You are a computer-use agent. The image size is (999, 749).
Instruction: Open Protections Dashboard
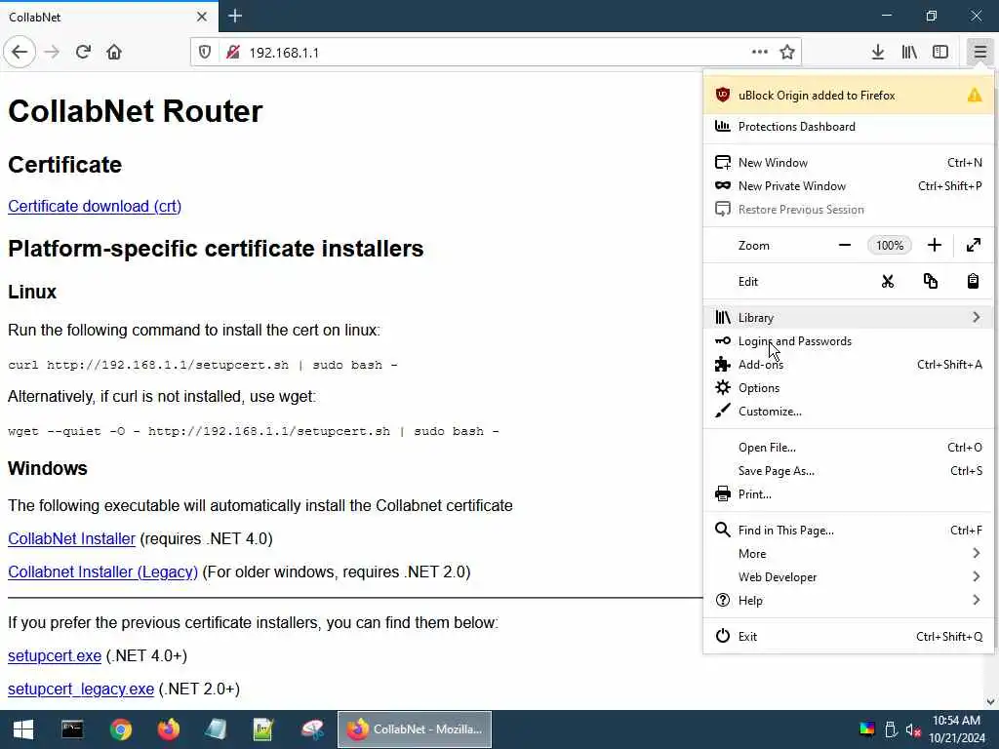[x=849, y=127]
